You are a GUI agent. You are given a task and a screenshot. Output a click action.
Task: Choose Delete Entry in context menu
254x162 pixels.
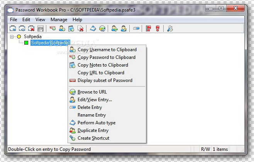point(107,107)
